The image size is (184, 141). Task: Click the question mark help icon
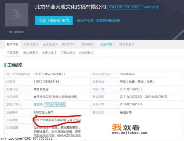tap(158, 7)
